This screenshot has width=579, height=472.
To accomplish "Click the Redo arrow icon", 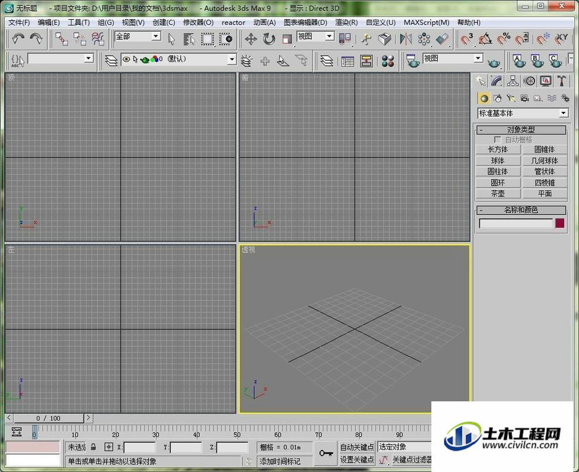I will 36,38.
